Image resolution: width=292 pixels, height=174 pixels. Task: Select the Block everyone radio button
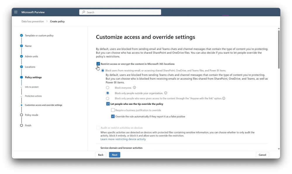(x=108, y=87)
